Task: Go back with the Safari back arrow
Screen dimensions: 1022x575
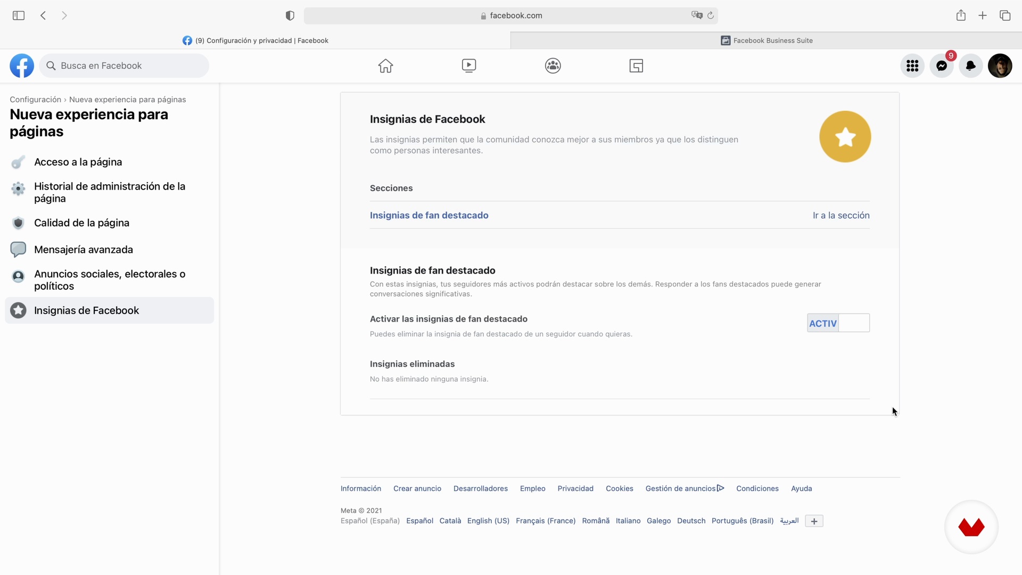Action: coord(43,15)
